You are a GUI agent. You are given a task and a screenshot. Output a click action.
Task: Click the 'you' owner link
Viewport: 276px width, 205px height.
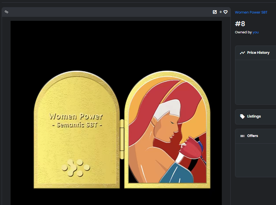pyautogui.click(x=256, y=32)
